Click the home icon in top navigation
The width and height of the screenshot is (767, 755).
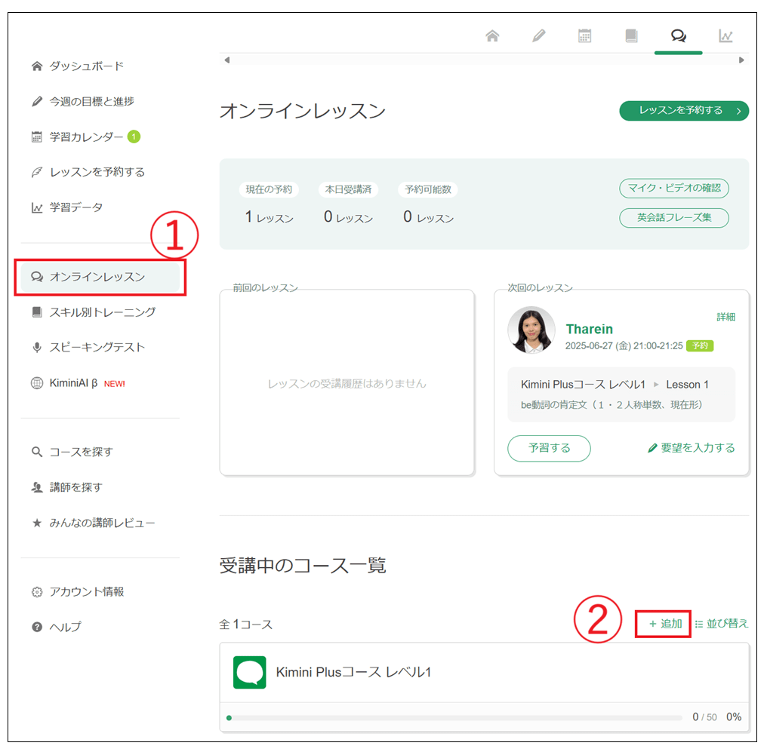pos(492,36)
